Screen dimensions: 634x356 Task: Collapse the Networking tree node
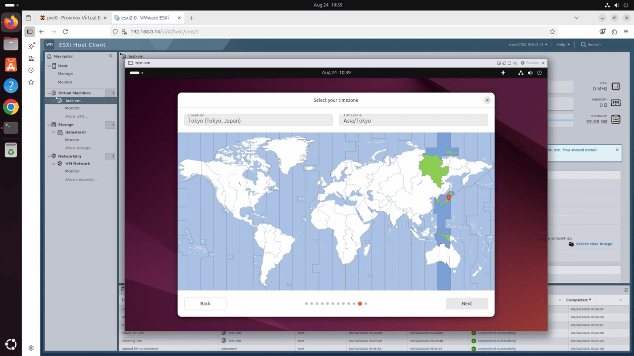[49, 156]
